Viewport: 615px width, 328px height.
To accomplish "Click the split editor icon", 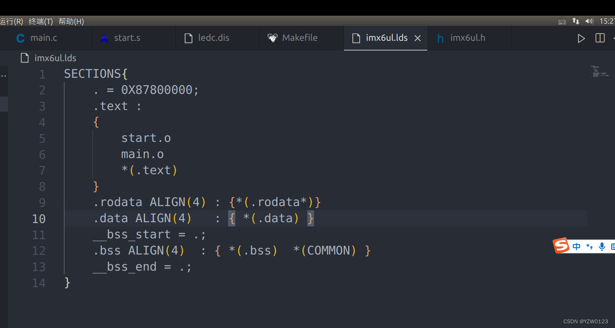I will click(600, 38).
